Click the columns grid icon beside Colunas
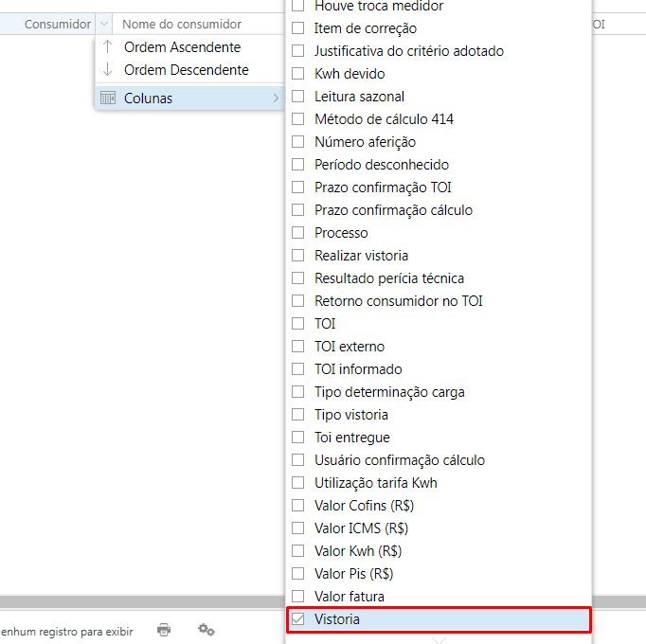This screenshot has height=644, width=646. pyautogui.click(x=108, y=98)
